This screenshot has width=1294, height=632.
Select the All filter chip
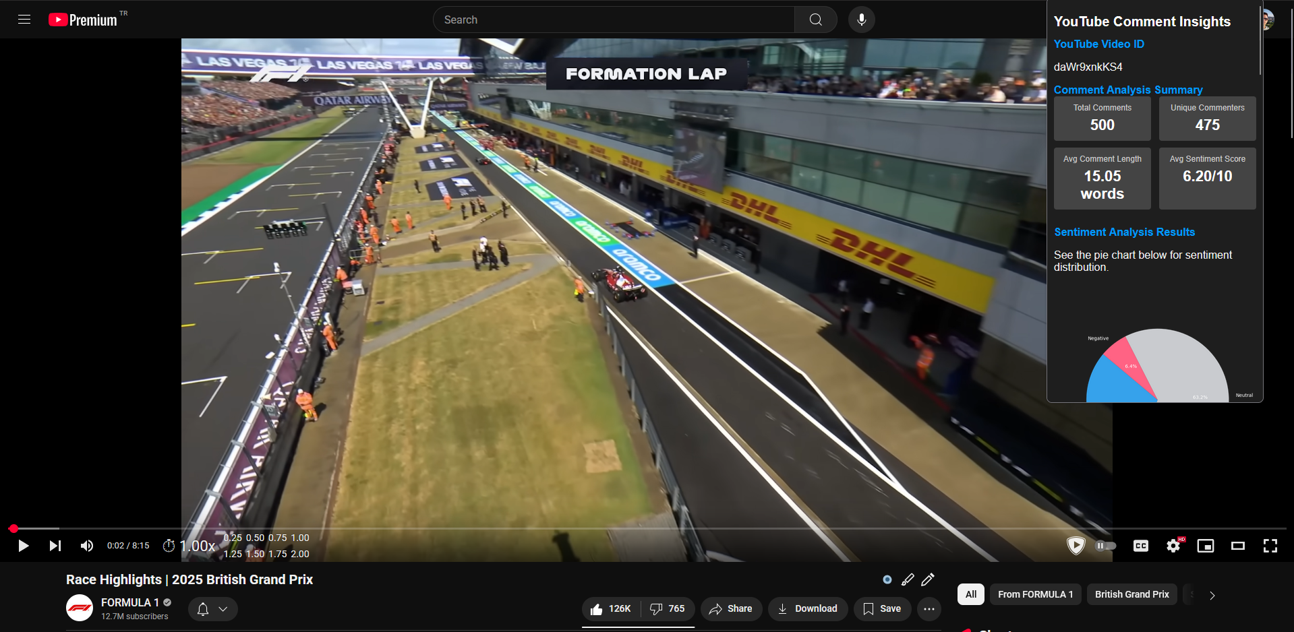[971, 594]
